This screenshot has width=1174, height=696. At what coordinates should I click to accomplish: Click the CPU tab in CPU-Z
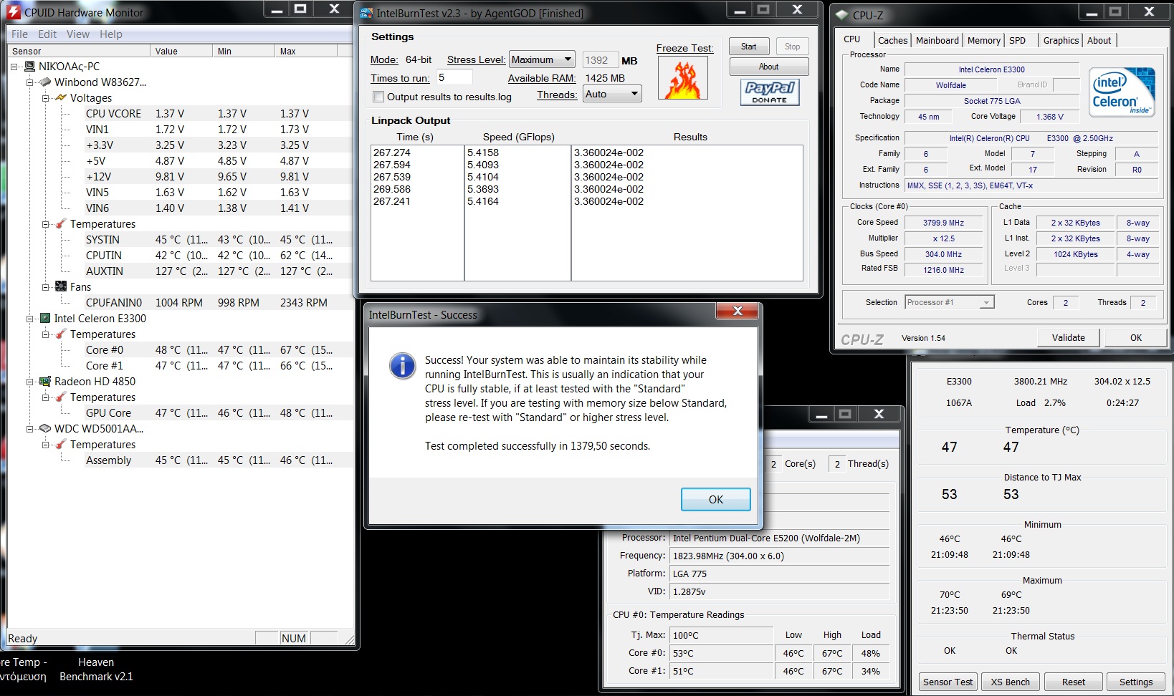click(x=852, y=39)
